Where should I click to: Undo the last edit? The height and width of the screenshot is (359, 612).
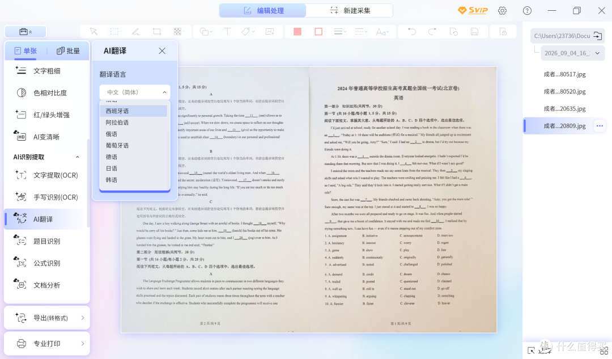412,32
